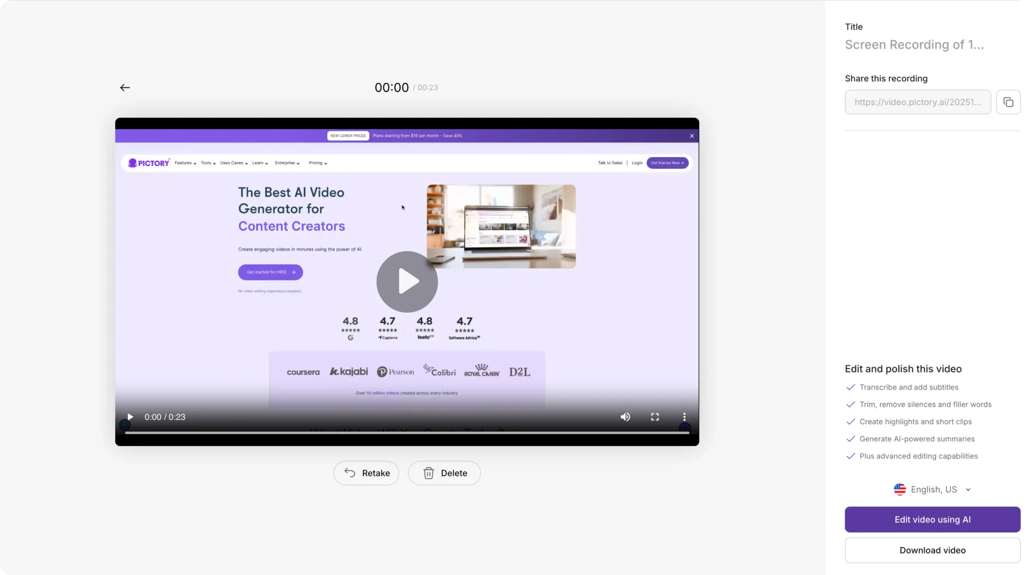Click the video progress bar
This screenshot has height=575, width=1029.
click(x=407, y=433)
